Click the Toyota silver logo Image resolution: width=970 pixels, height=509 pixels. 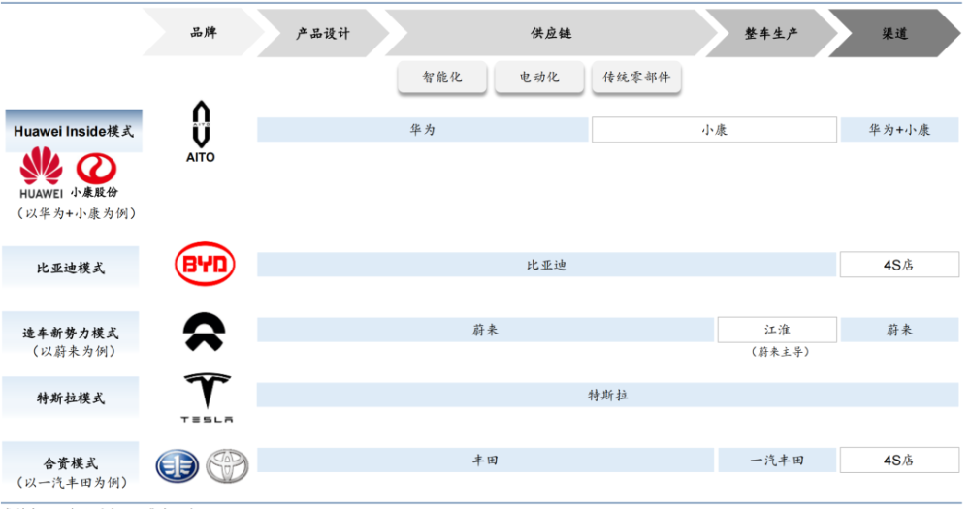coord(227,466)
